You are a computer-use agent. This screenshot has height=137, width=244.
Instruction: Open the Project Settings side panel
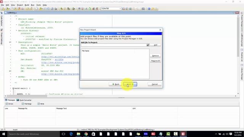coord(2,37)
